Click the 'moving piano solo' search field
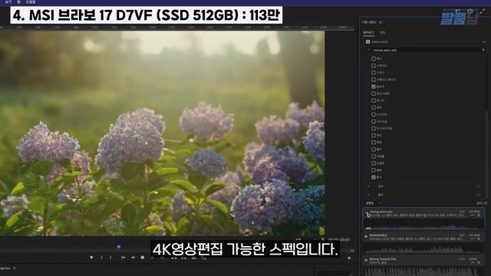 (x=425, y=50)
